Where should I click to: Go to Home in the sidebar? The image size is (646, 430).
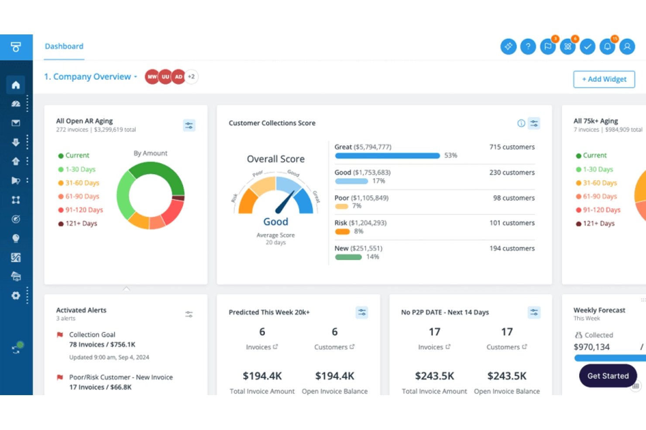[16, 85]
